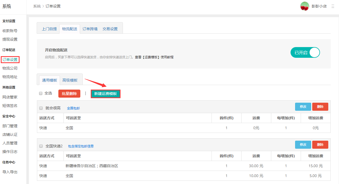The width and height of the screenshot is (339, 184).
Task: Tick the checkbox for template 就会很高
Action: coord(41,108)
